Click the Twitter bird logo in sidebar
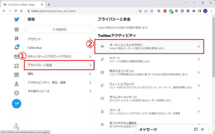The image size is (215, 134). click(x=17, y=19)
